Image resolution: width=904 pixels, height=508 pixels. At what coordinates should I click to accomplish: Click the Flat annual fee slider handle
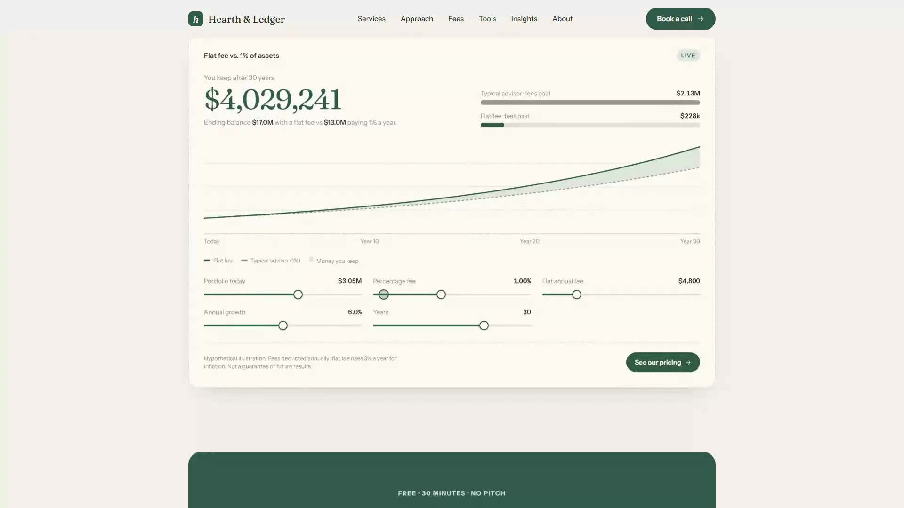(576, 294)
